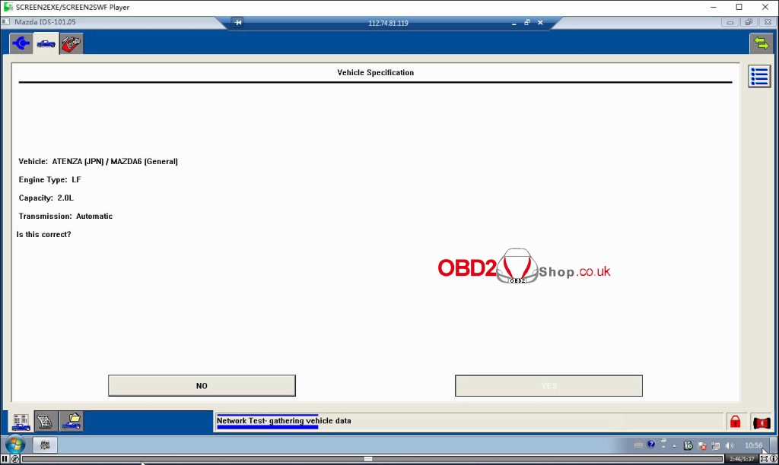
Task: Toggle fullscreen in the player controls
Action: (764, 459)
